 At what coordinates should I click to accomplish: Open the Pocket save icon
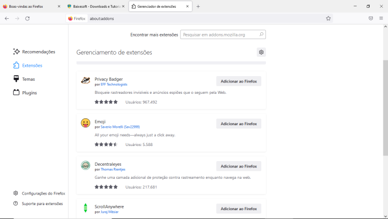[371, 18]
